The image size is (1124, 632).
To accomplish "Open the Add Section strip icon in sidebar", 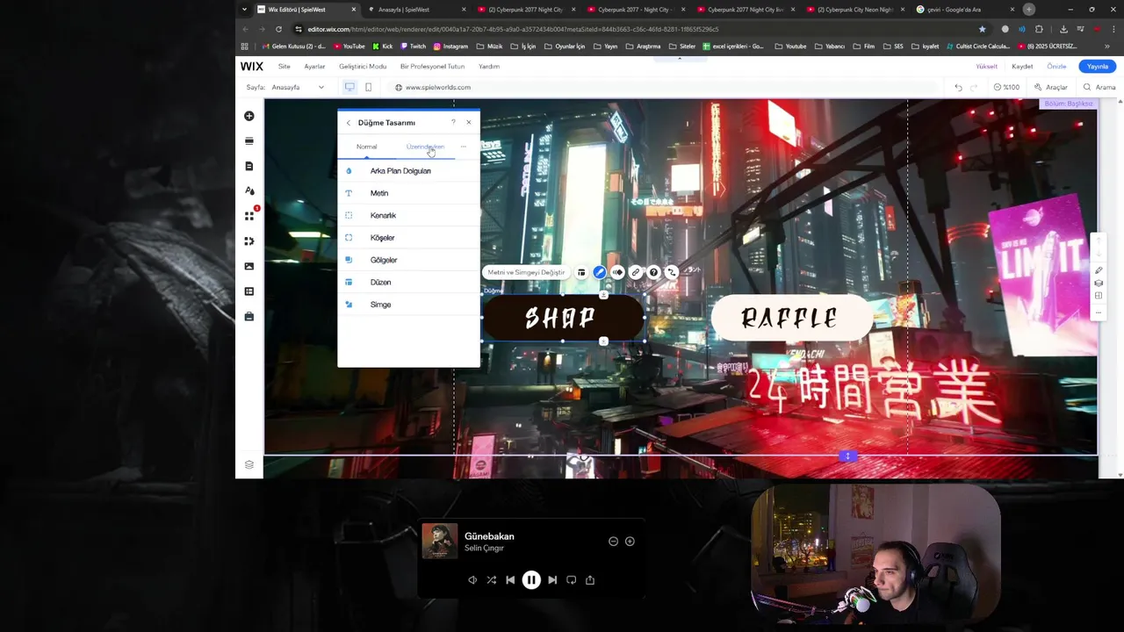I will (x=249, y=140).
